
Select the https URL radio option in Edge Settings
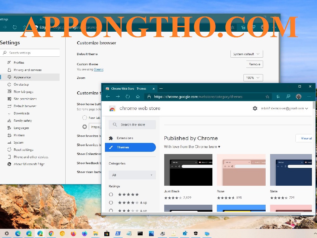point(85,127)
